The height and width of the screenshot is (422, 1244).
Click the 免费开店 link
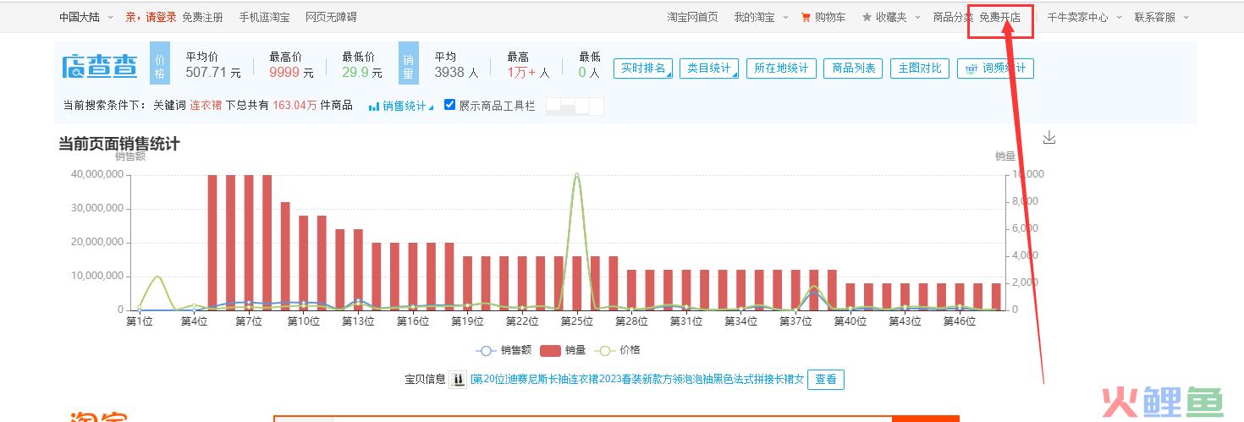(1000, 17)
